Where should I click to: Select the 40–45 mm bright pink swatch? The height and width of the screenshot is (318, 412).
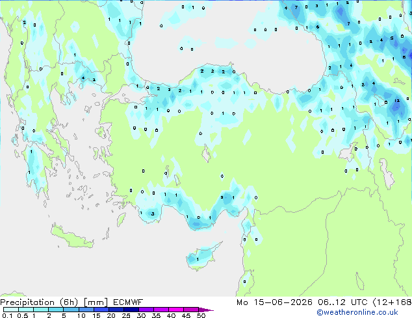pos(176,310)
